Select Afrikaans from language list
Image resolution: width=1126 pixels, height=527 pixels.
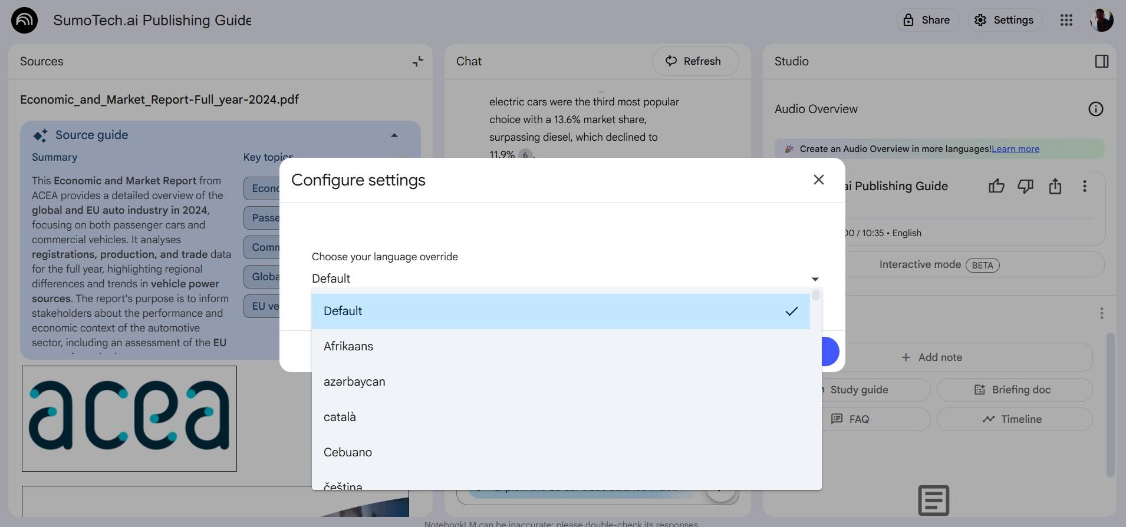pyautogui.click(x=561, y=346)
